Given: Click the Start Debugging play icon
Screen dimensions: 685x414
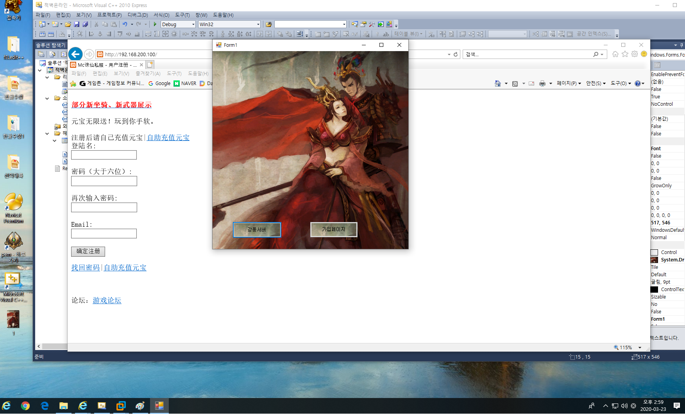Looking at the screenshot, I should click(x=155, y=24).
